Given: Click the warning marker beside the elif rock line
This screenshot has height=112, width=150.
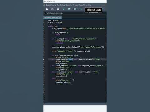Looking at the screenshot, I should click(x=44, y=59).
